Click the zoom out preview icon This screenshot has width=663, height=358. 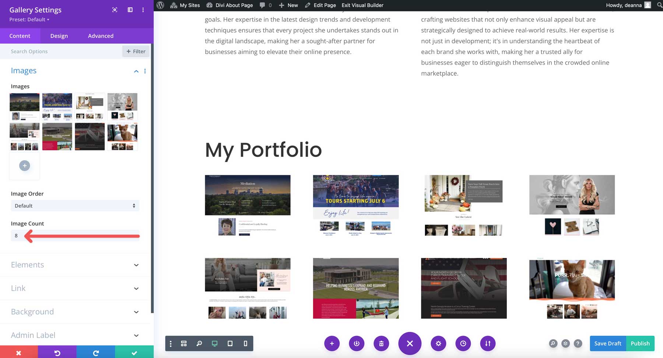pyautogui.click(x=199, y=343)
